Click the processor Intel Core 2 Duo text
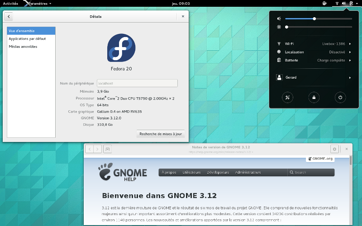Screen dimensions: 362x226 coord(136,98)
